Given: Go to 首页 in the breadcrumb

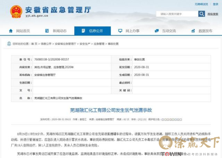Looking at the screenshot, I should coord(34,44).
